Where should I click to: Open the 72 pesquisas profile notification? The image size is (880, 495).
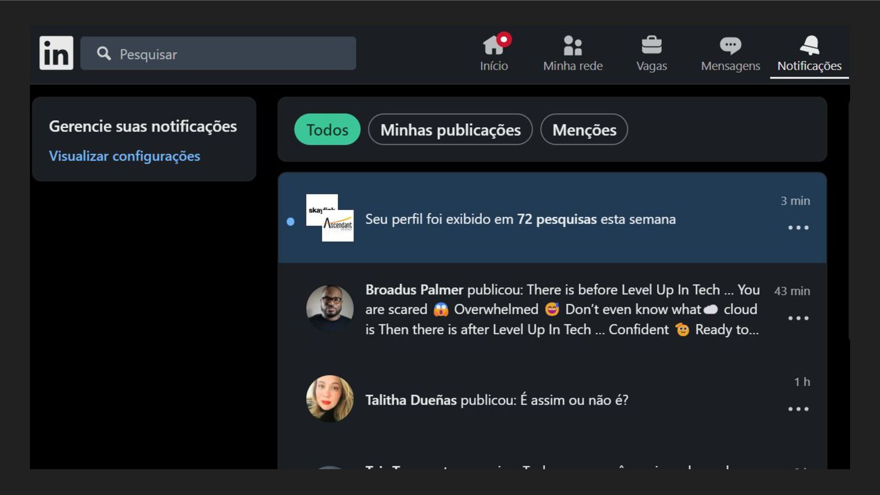point(552,218)
